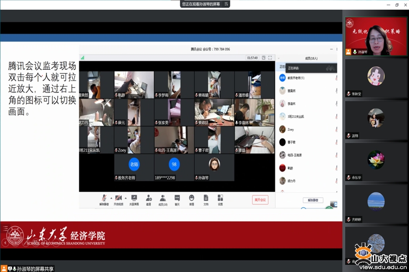This screenshot has height=272, width=409.
Task: Switch view layout icon beside timer
Action: tap(263, 58)
